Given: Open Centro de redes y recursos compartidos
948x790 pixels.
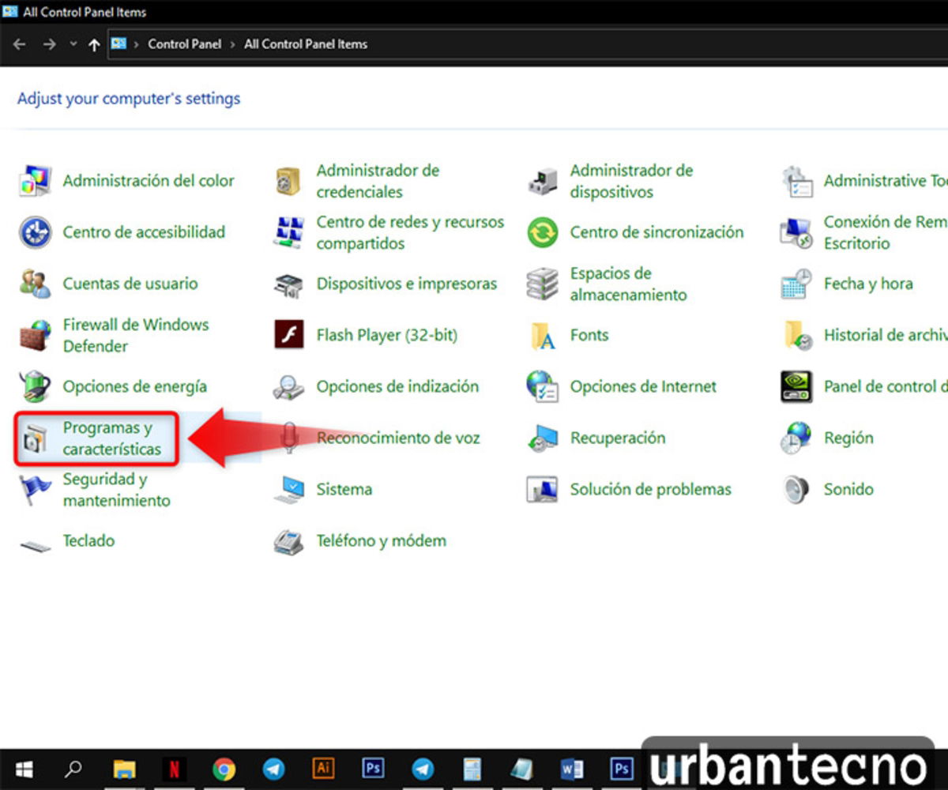Looking at the screenshot, I should [409, 232].
